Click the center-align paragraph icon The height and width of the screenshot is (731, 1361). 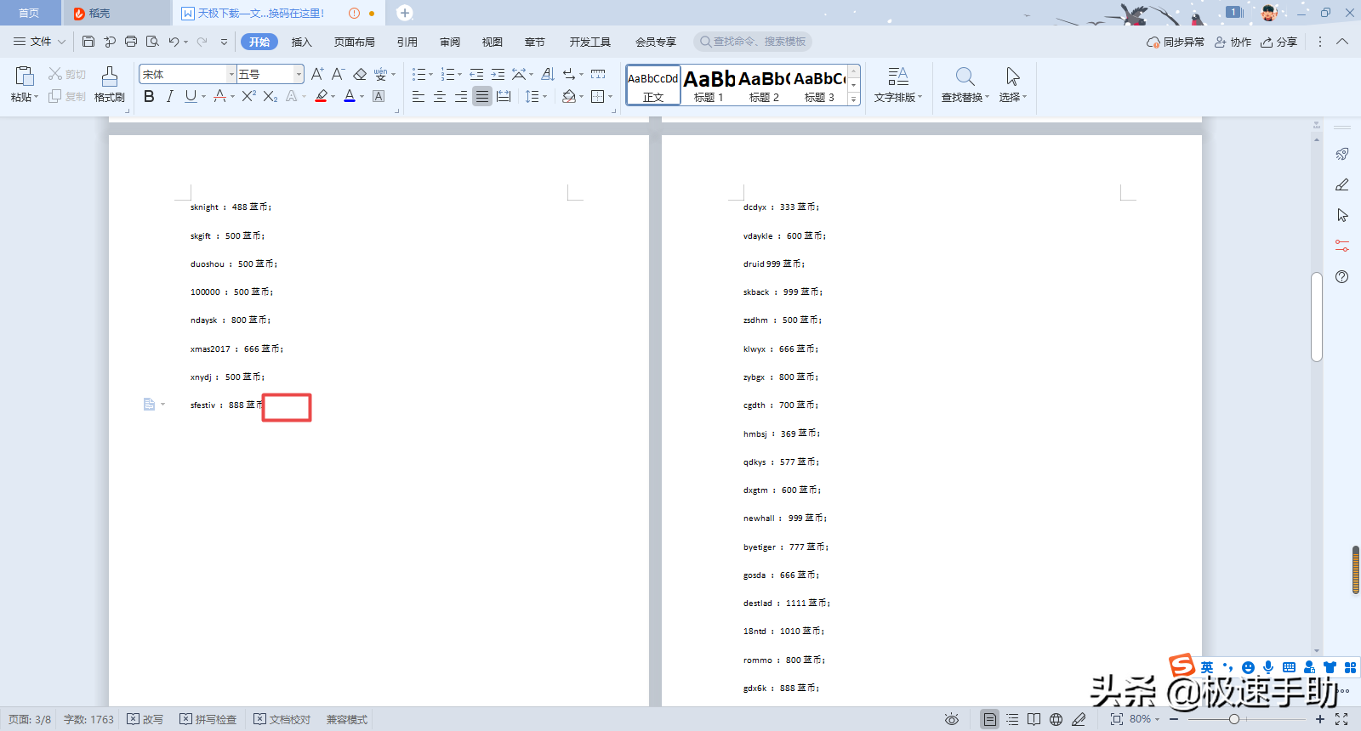pyautogui.click(x=440, y=97)
